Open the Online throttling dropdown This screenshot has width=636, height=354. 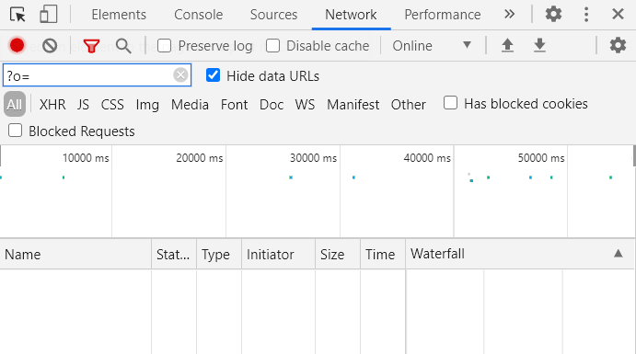click(432, 46)
